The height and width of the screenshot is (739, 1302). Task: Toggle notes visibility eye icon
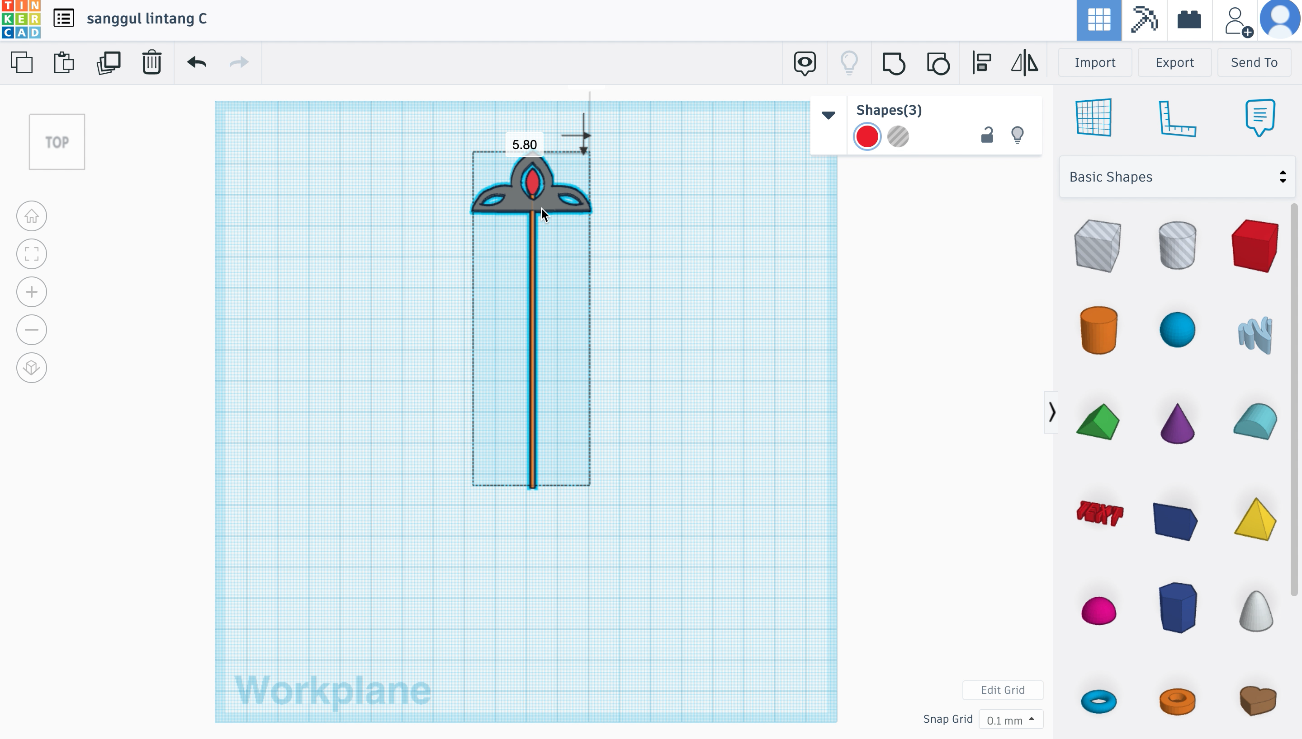tap(805, 63)
